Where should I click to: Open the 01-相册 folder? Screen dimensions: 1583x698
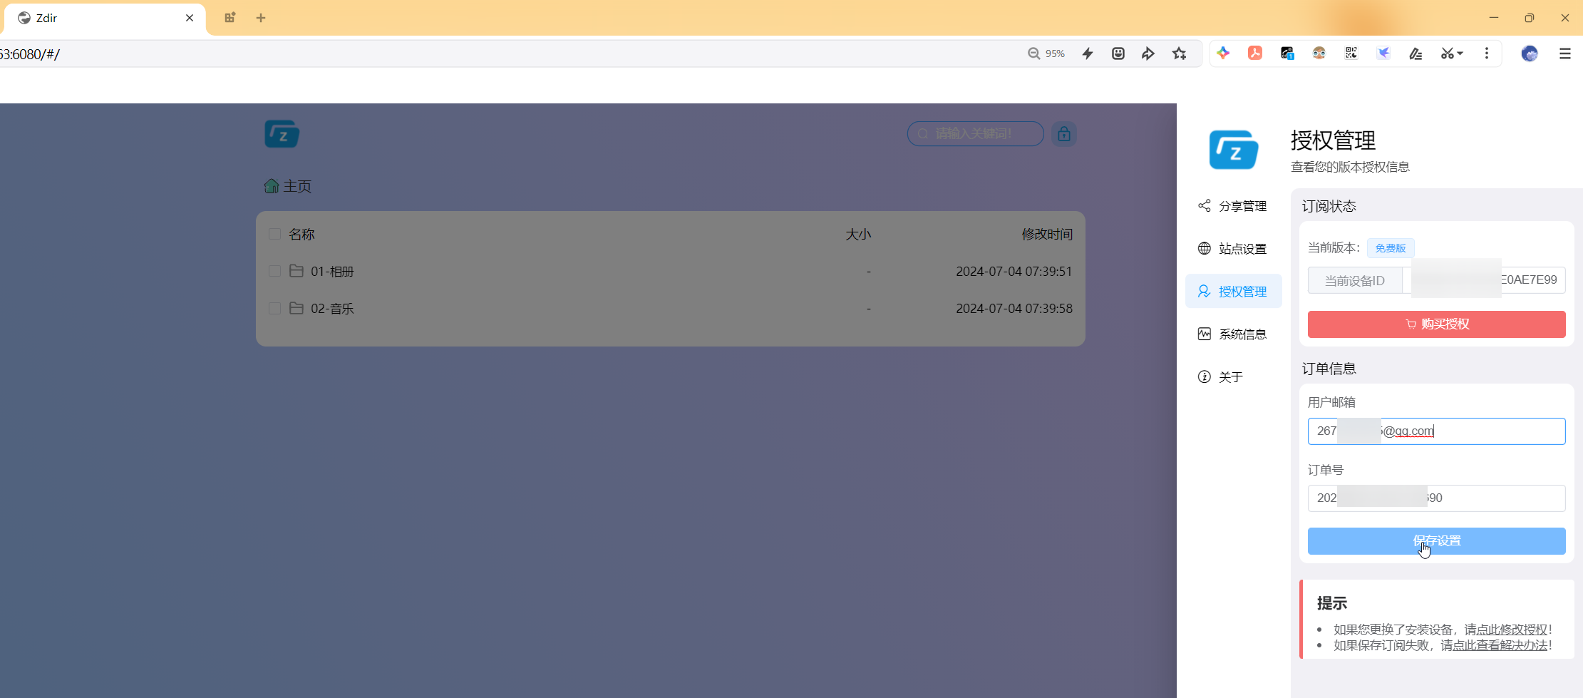332,272
